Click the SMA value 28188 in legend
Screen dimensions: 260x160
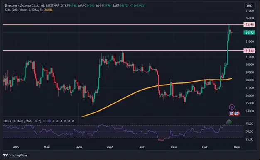click(x=49, y=10)
